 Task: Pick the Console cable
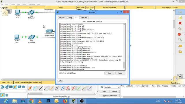coord(35,88)
